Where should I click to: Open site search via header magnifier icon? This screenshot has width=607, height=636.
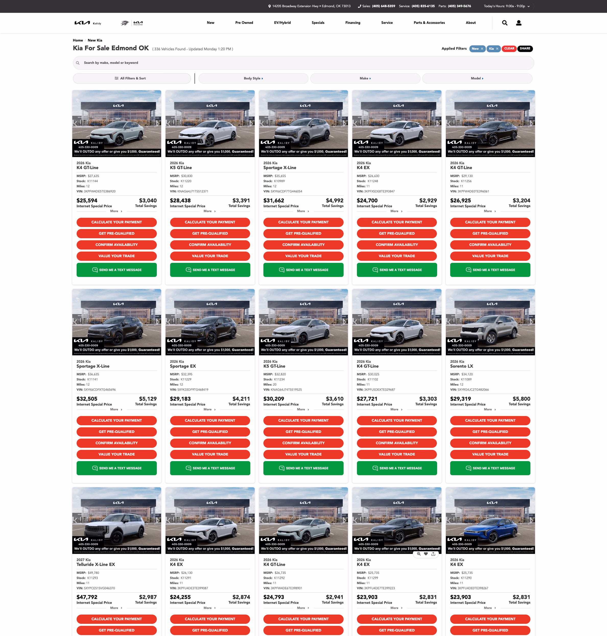coord(504,23)
